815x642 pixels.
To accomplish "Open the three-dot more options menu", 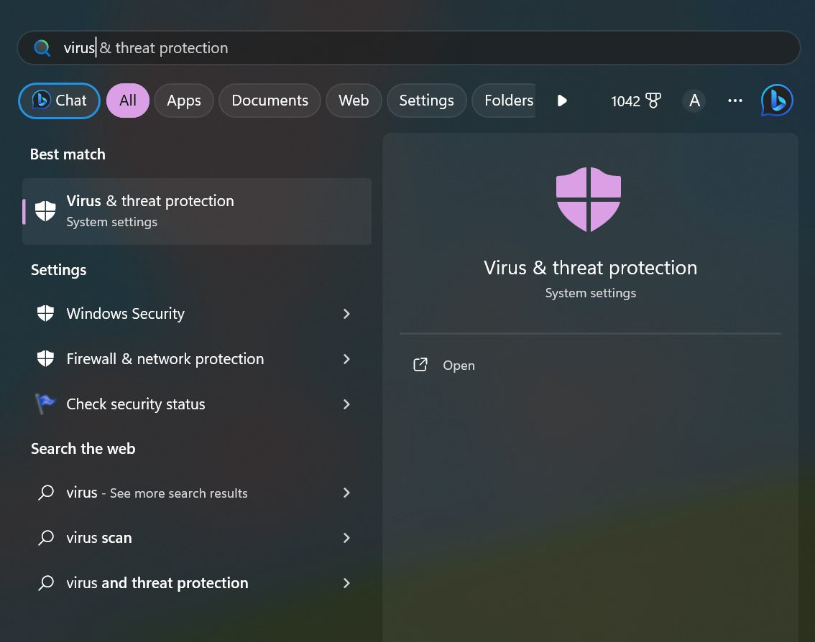I will click(735, 101).
